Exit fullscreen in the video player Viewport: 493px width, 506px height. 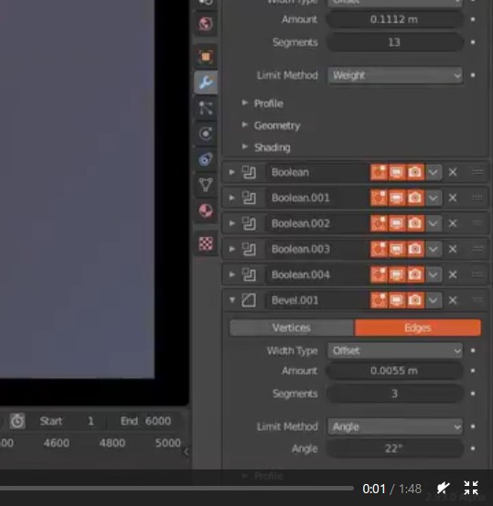tap(471, 488)
